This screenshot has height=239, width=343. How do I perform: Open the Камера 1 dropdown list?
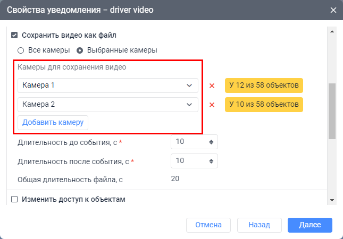107,86
